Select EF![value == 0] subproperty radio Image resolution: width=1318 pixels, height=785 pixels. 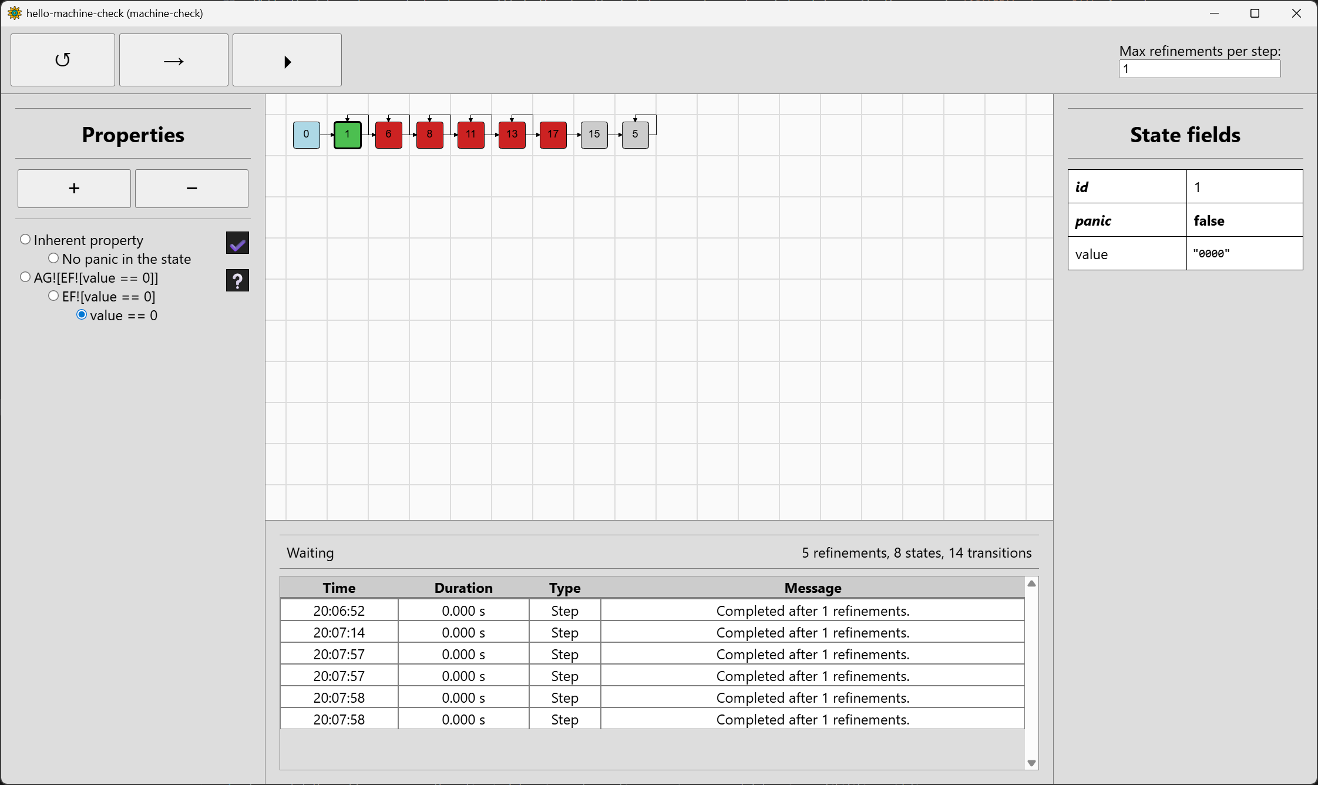(x=53, y=296)
